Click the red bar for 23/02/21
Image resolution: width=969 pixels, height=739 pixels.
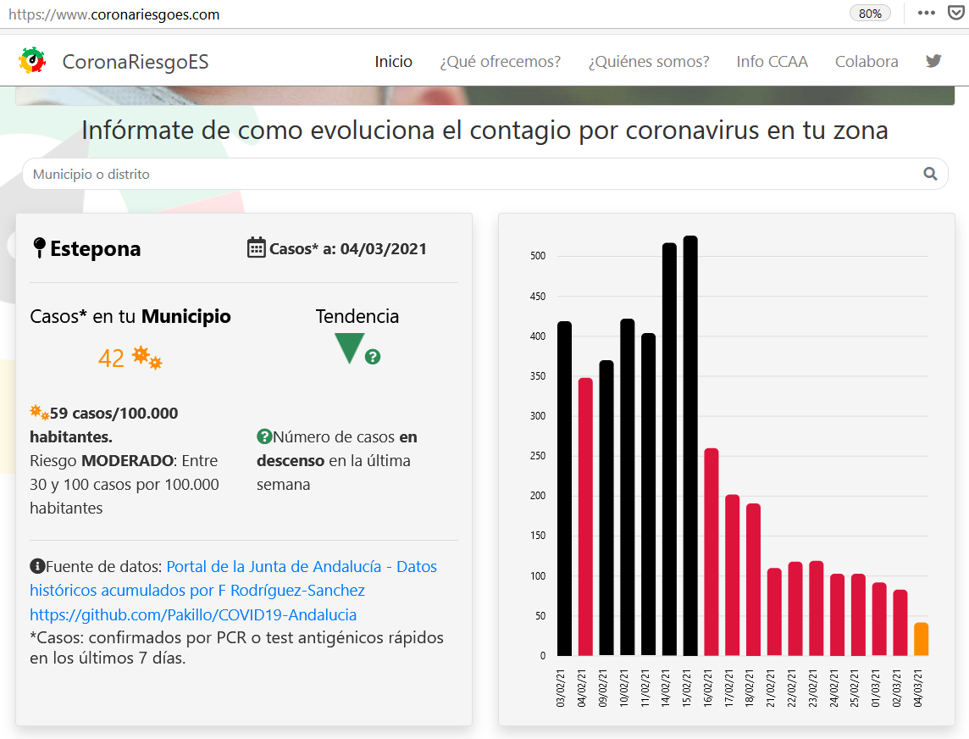(817, 608)
